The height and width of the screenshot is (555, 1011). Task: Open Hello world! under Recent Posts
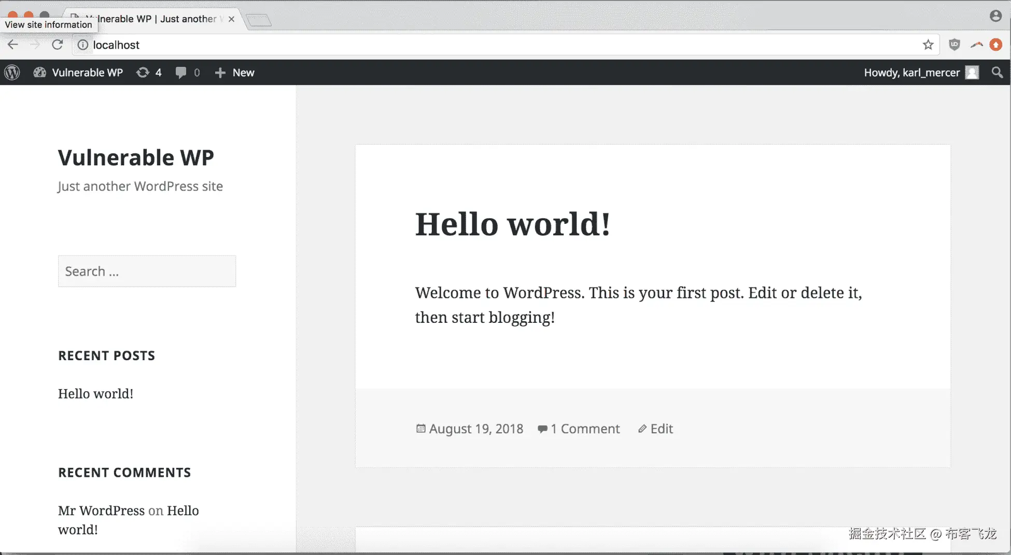pos(95,394)
